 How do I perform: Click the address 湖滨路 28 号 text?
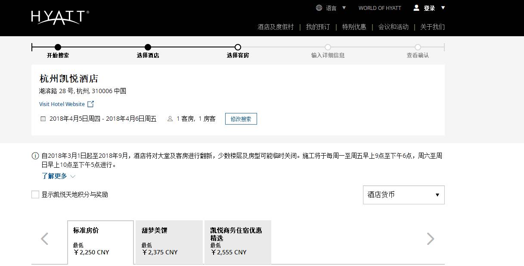point(83,91)
